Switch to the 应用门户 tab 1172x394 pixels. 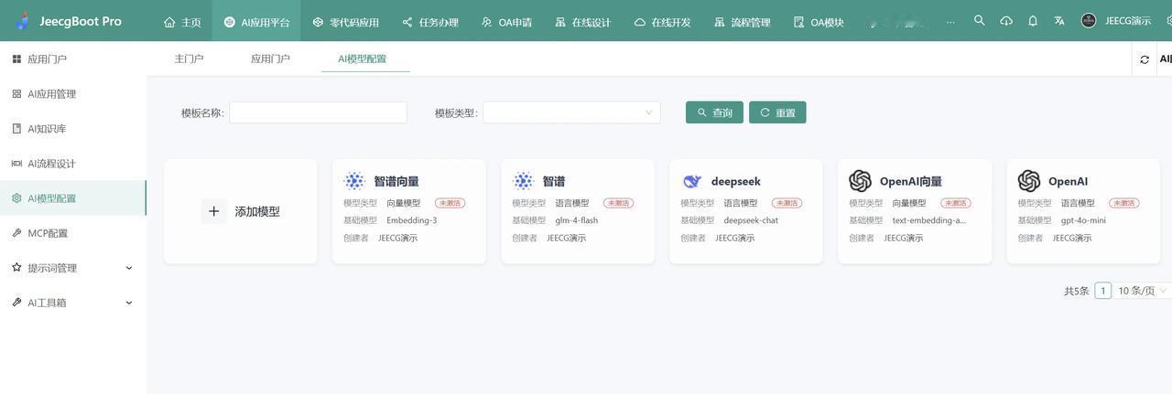270,59
